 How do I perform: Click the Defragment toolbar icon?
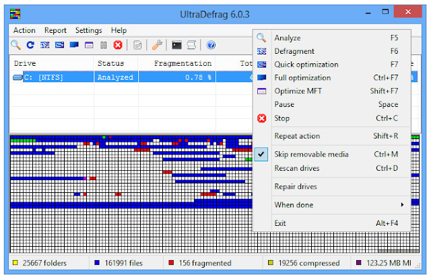45,45
